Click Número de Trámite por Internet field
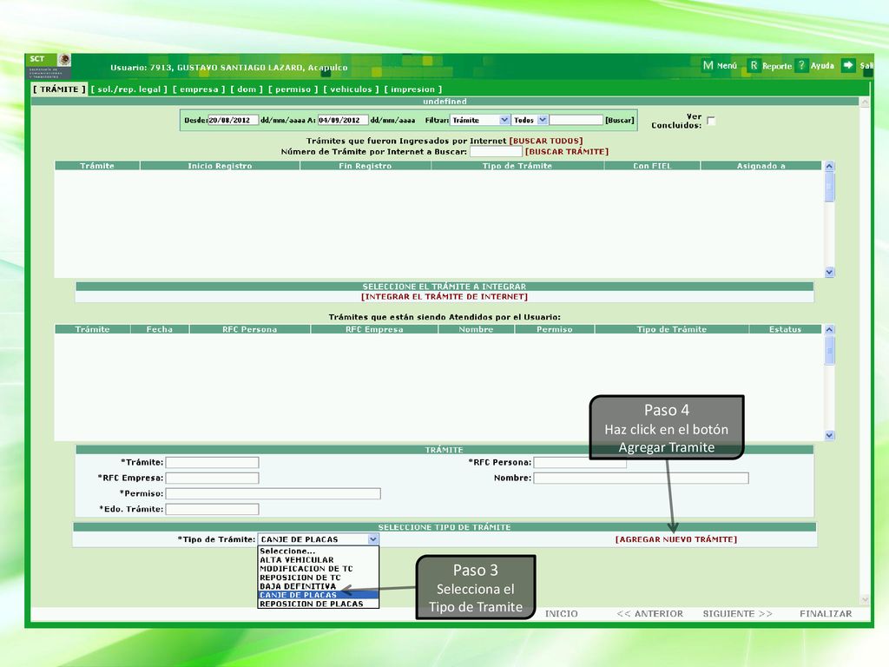This screenshot has width=889, height=667. [x=496, y=151]
